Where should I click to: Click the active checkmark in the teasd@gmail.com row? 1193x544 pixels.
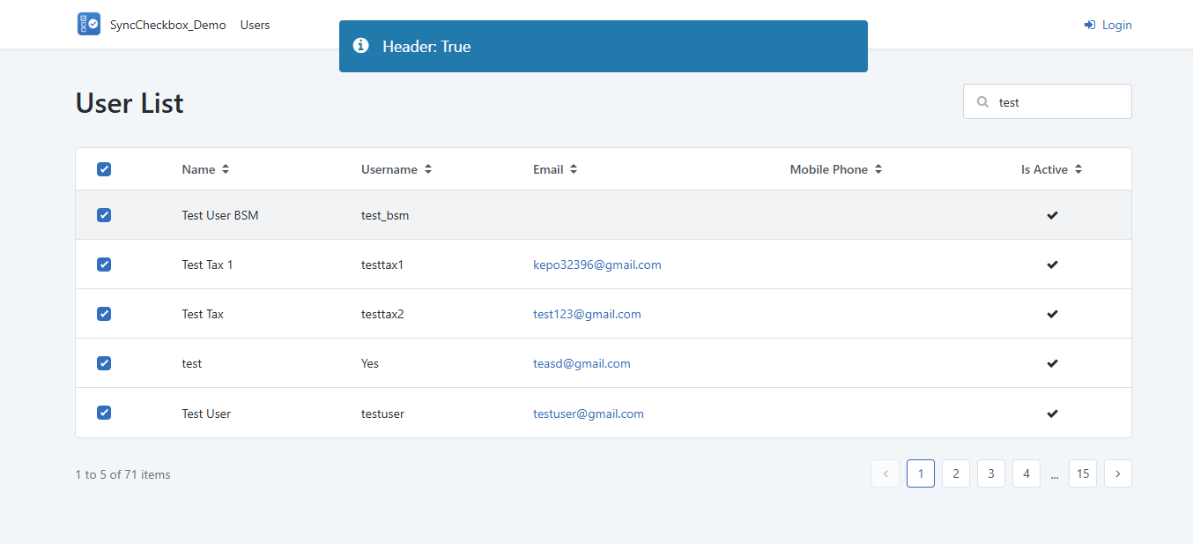pyautogui.click(x=1052, y=363)
